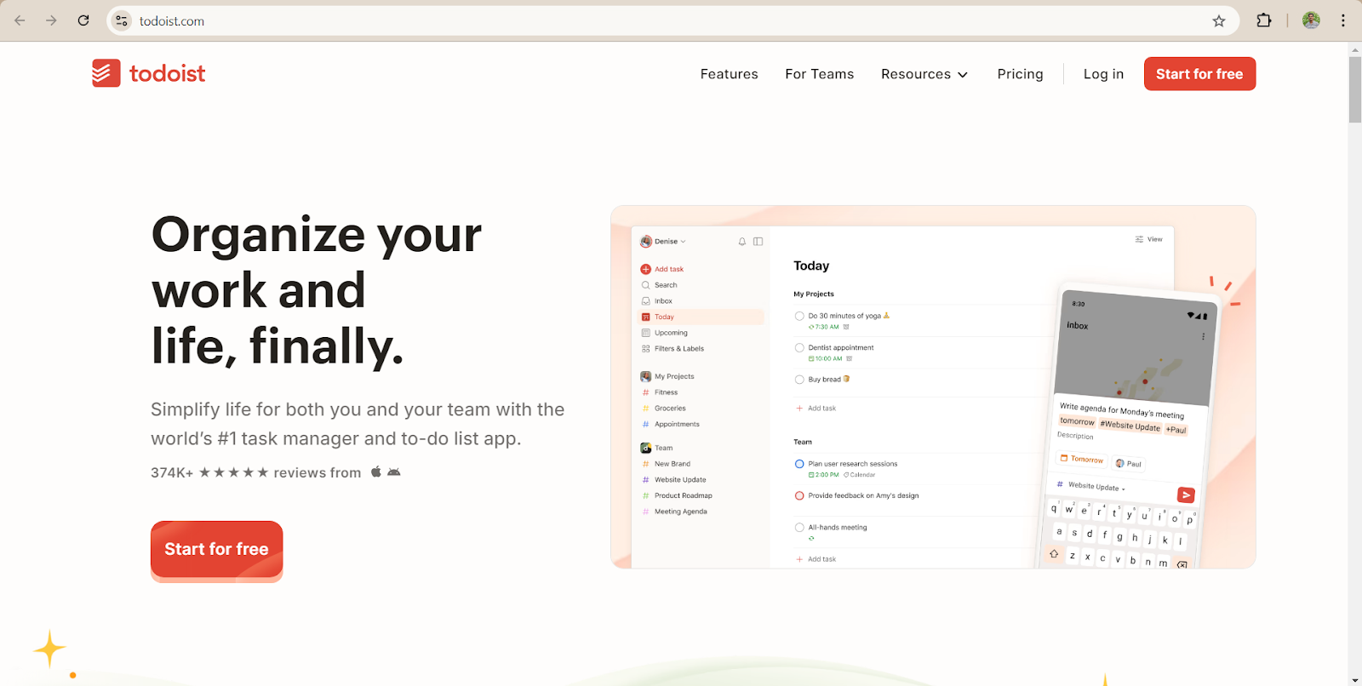Tap the Tomorrow date chip on phone

[1082, 459]
